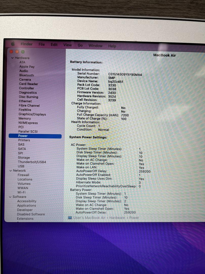Open the Help menu

pos(112,46)
